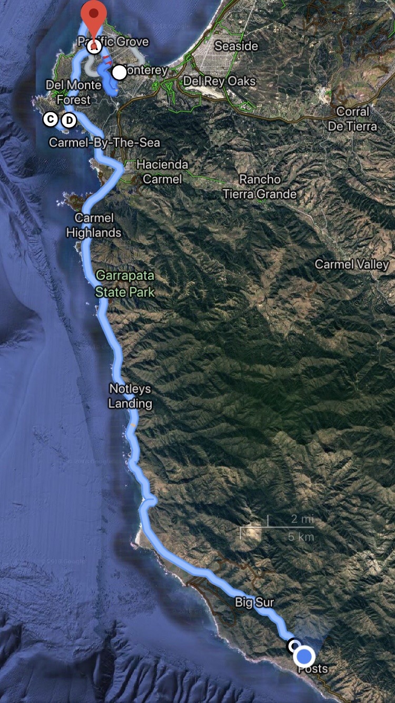The height and width of the screenshot is (703, 395).
Task: Tap the Carmel-By-The-Sea label
Action: [104, 142]
